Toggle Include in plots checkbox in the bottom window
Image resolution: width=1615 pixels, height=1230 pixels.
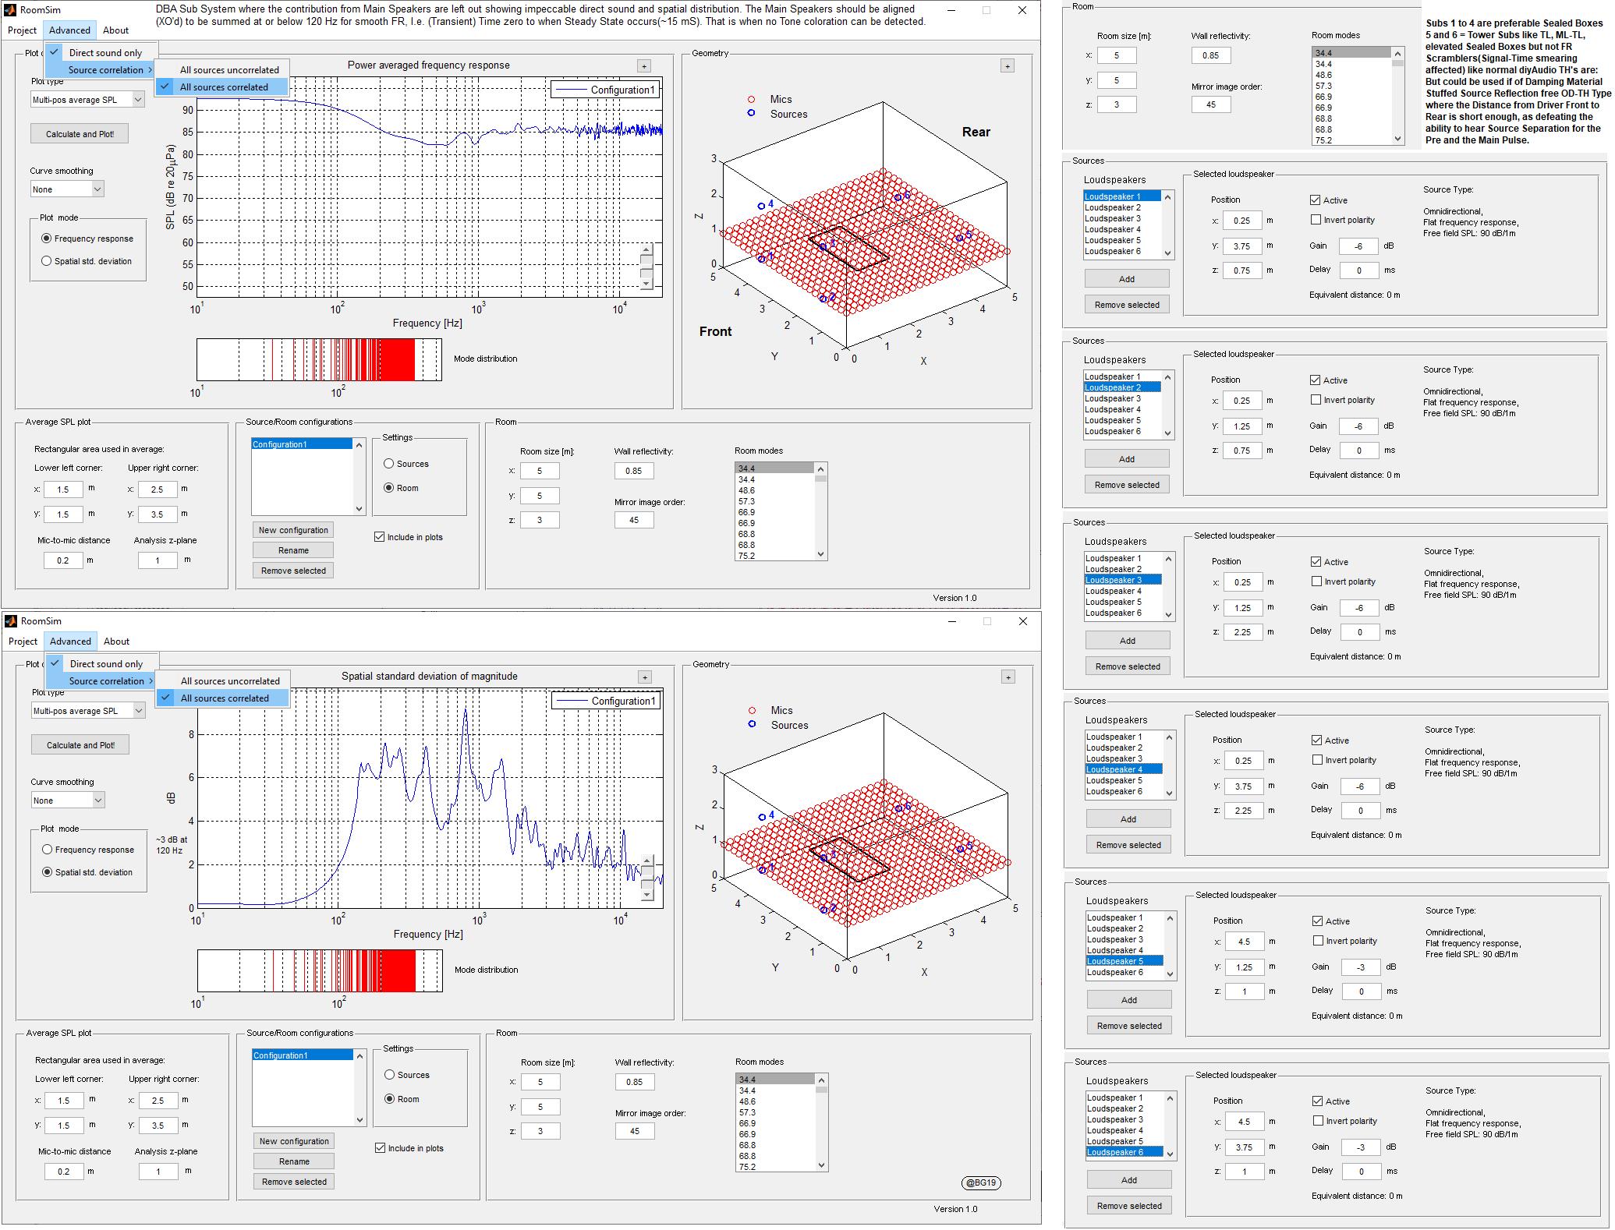(381, 1148)
